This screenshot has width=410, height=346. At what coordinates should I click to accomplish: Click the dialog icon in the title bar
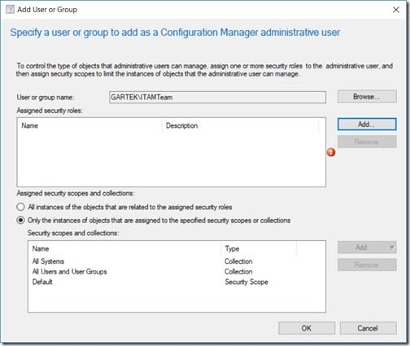[x=10, y=10]
